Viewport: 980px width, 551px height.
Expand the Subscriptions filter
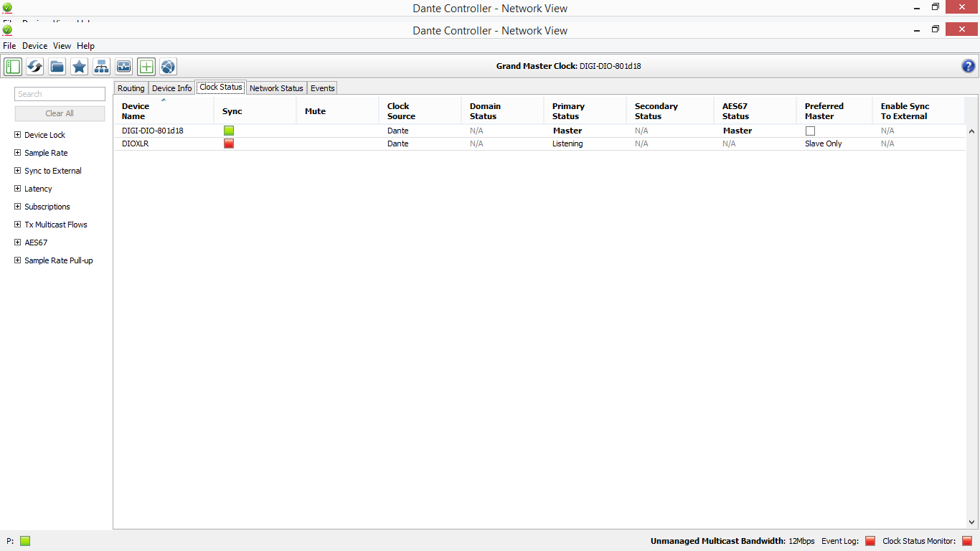[18, 207]
